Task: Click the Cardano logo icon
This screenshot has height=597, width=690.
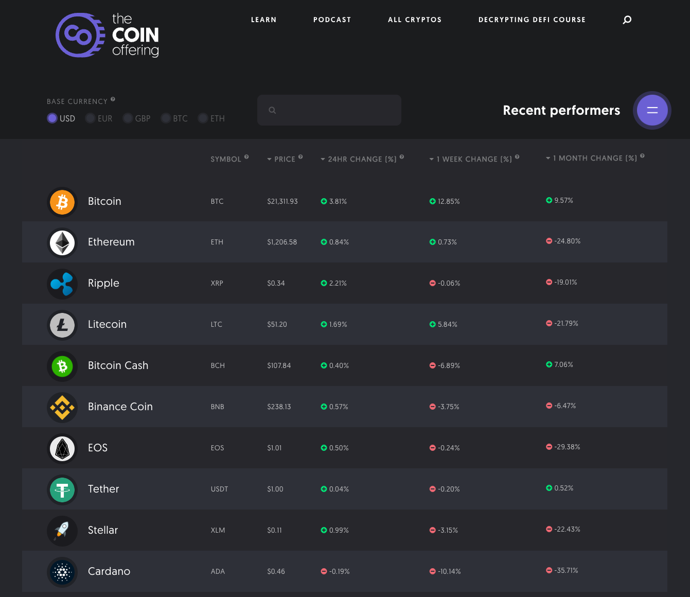Action: [x=62, y=572]
